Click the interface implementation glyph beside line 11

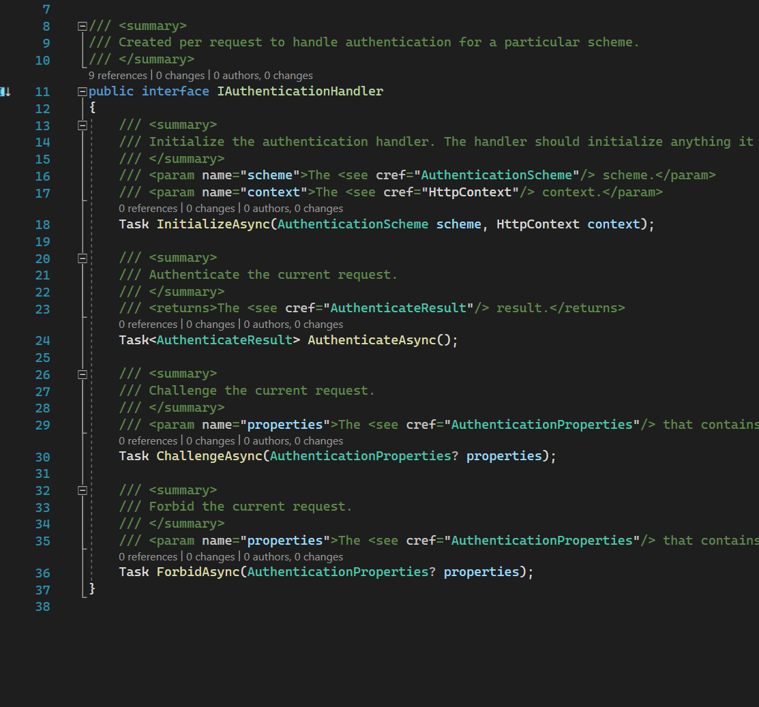point(5,91)
